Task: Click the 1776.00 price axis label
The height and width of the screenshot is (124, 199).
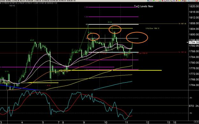Action: click(x=194, y=68)
